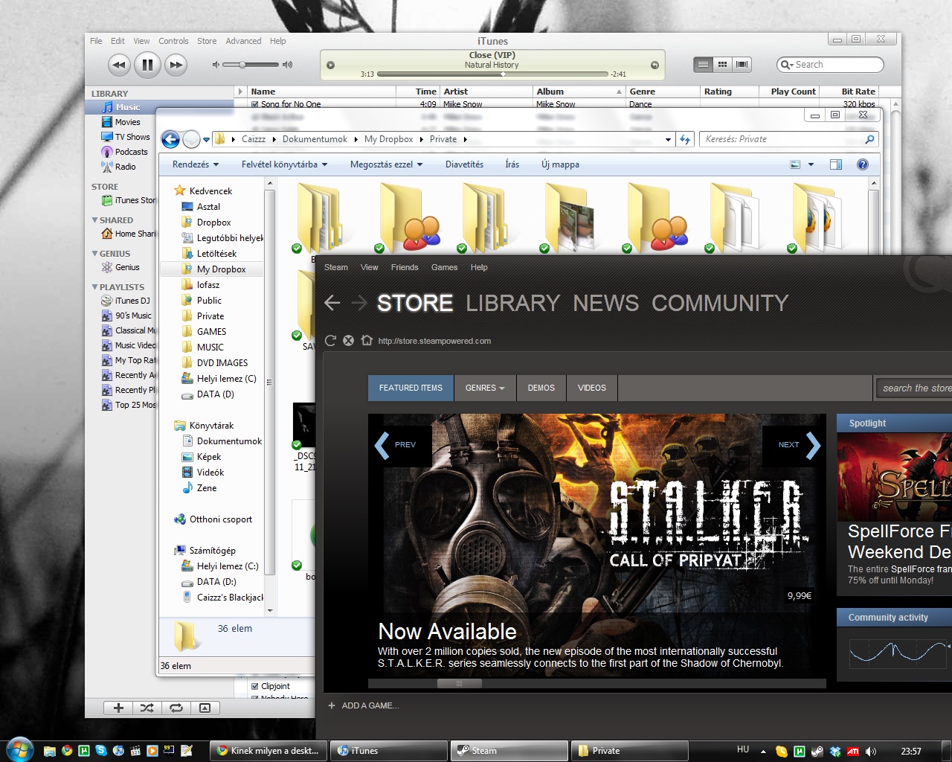
Task: Open the DEMOS tab in Steam store
Action: coord(541,388)
